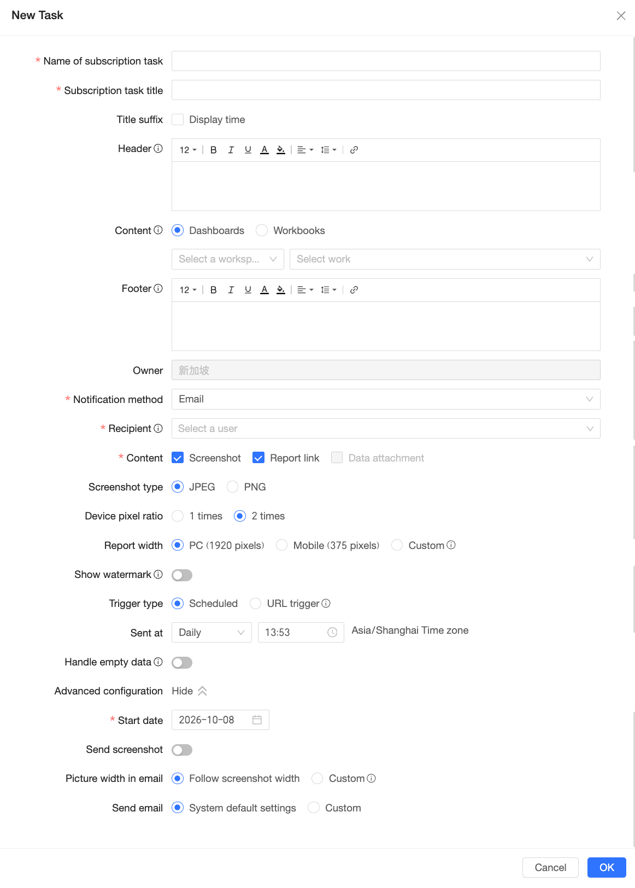Click the Name of subscription task field

[x=386, y=61]
